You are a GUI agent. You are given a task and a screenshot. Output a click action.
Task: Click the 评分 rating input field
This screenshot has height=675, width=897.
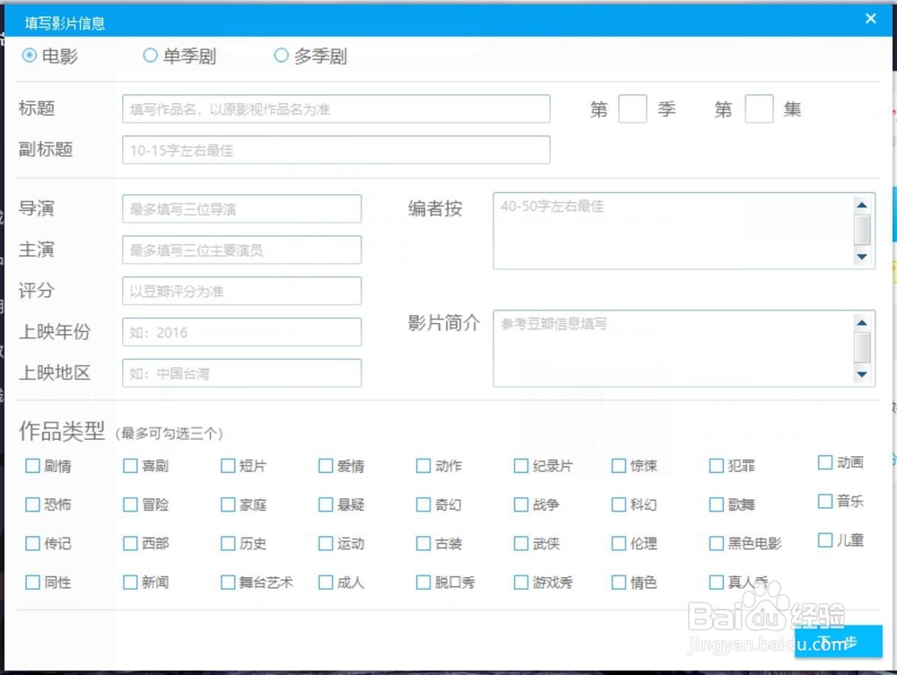pyautogui.click(x=242, y=291)
